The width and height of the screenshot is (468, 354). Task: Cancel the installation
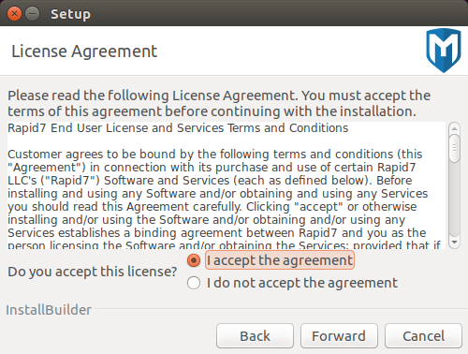(423, 336)
